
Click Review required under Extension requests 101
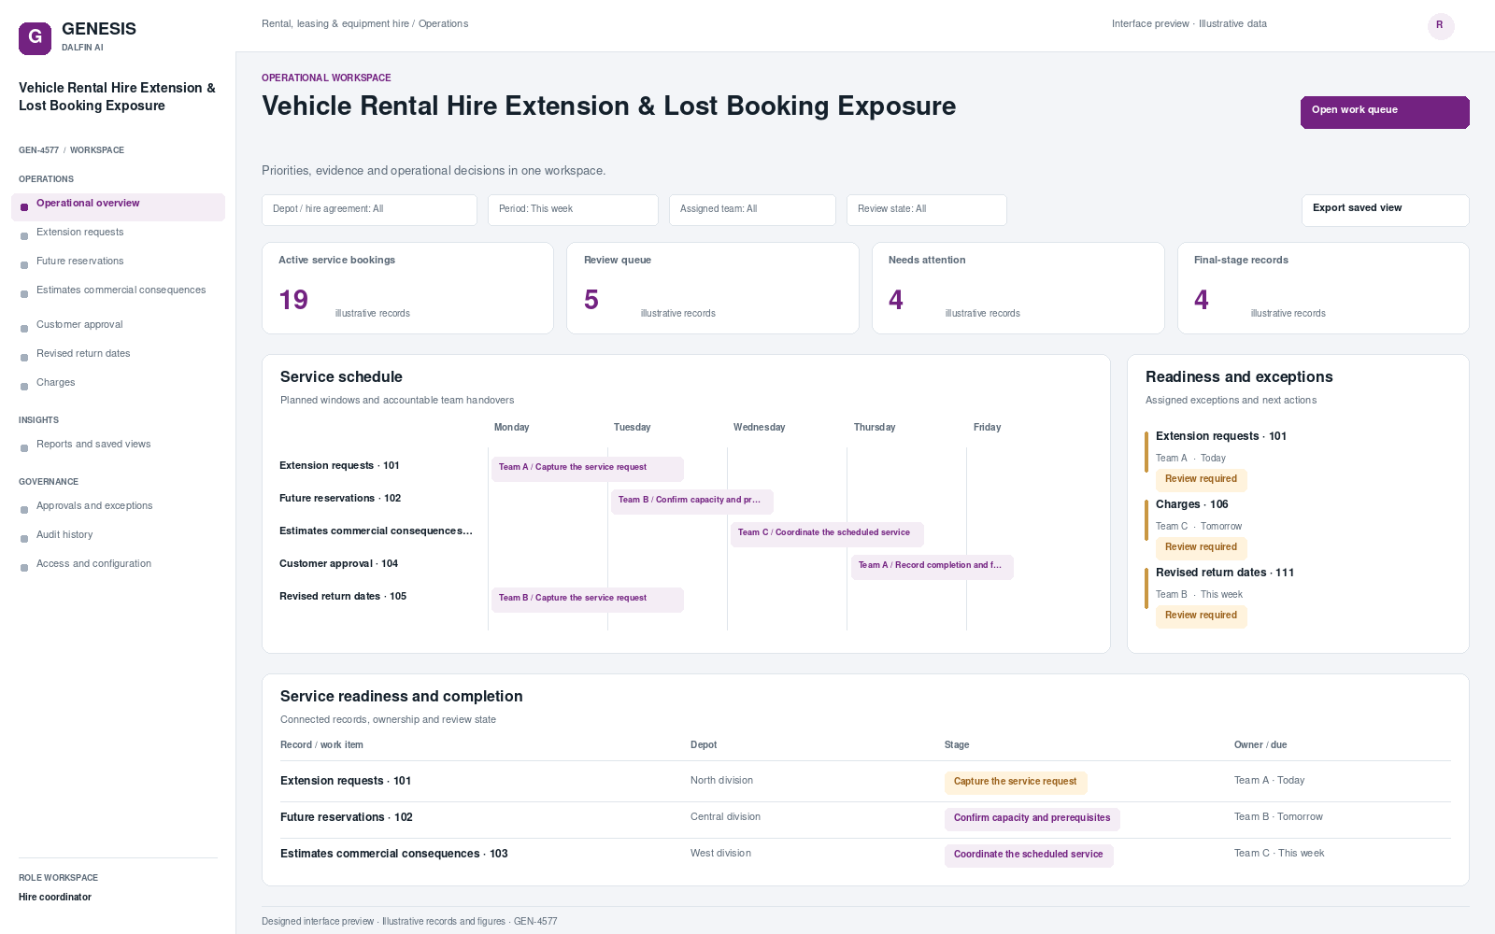click(1201, 480)
